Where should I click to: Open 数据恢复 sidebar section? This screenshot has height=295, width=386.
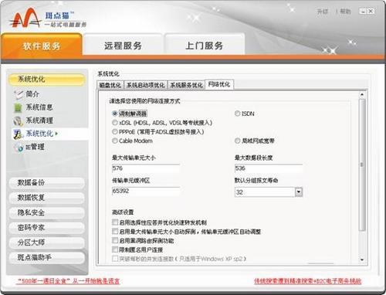tap(47, 198)
